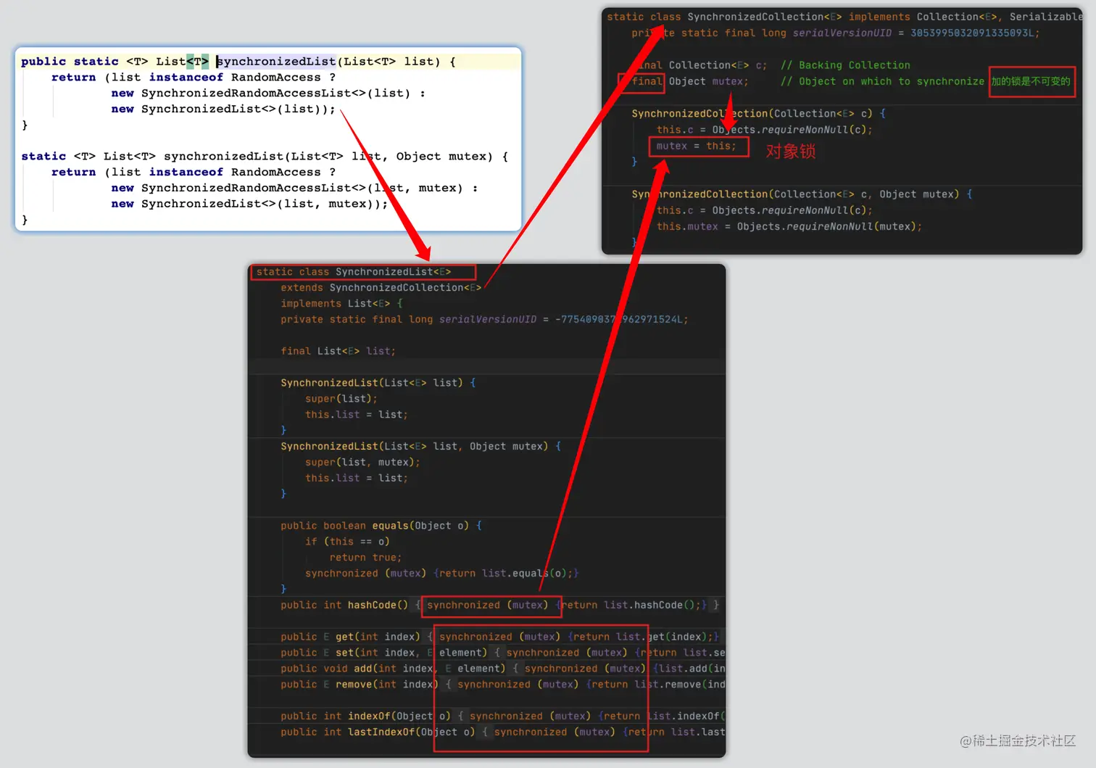This screenshot has width=1096, height=768.
Task: Click the 'public static <T> List<T> synchronizedList(List<T> list)' line
Action: click(238, 62)
